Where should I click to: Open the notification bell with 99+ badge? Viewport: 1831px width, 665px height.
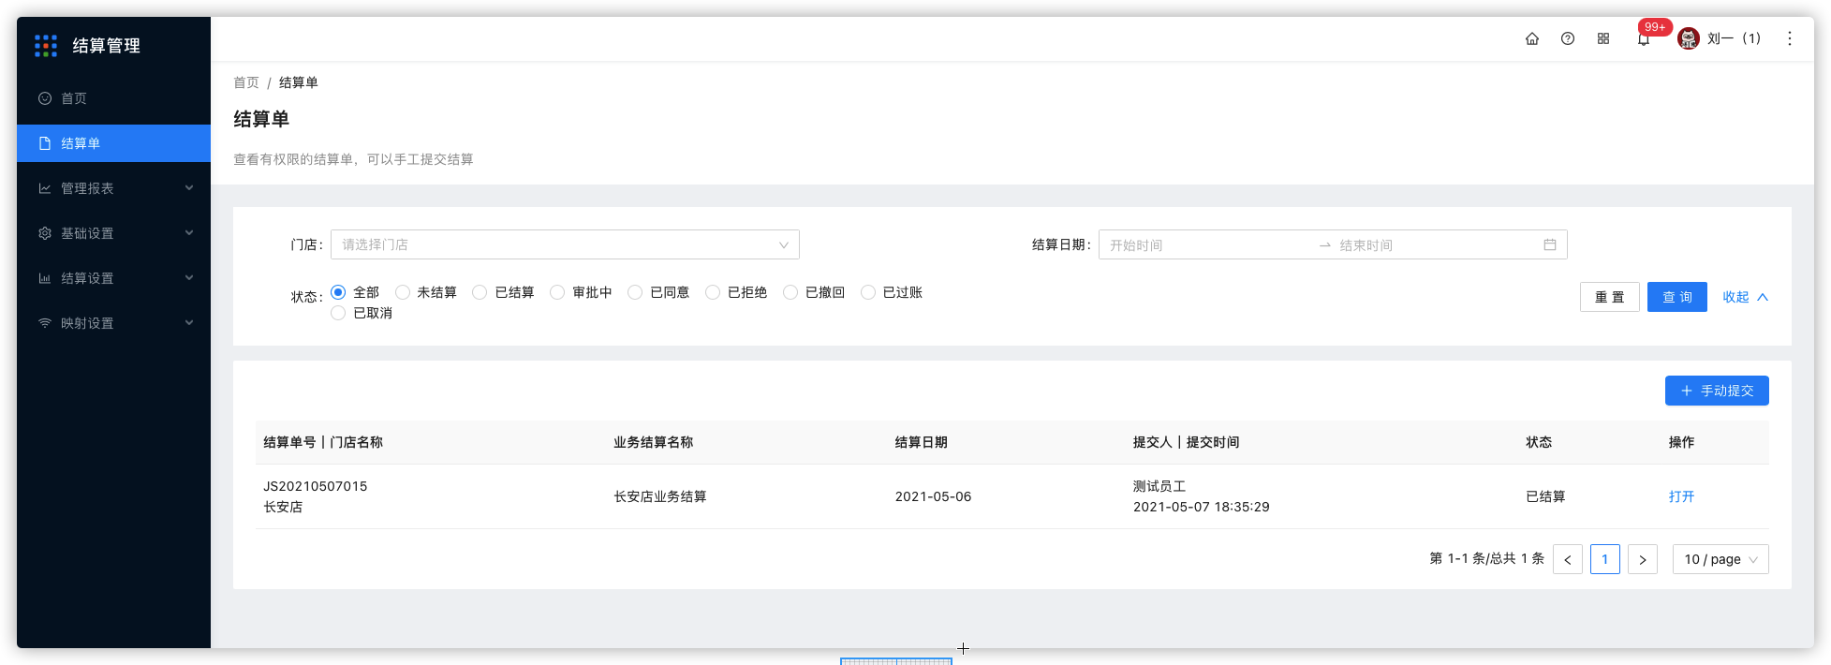click(x=1644, y=38)
